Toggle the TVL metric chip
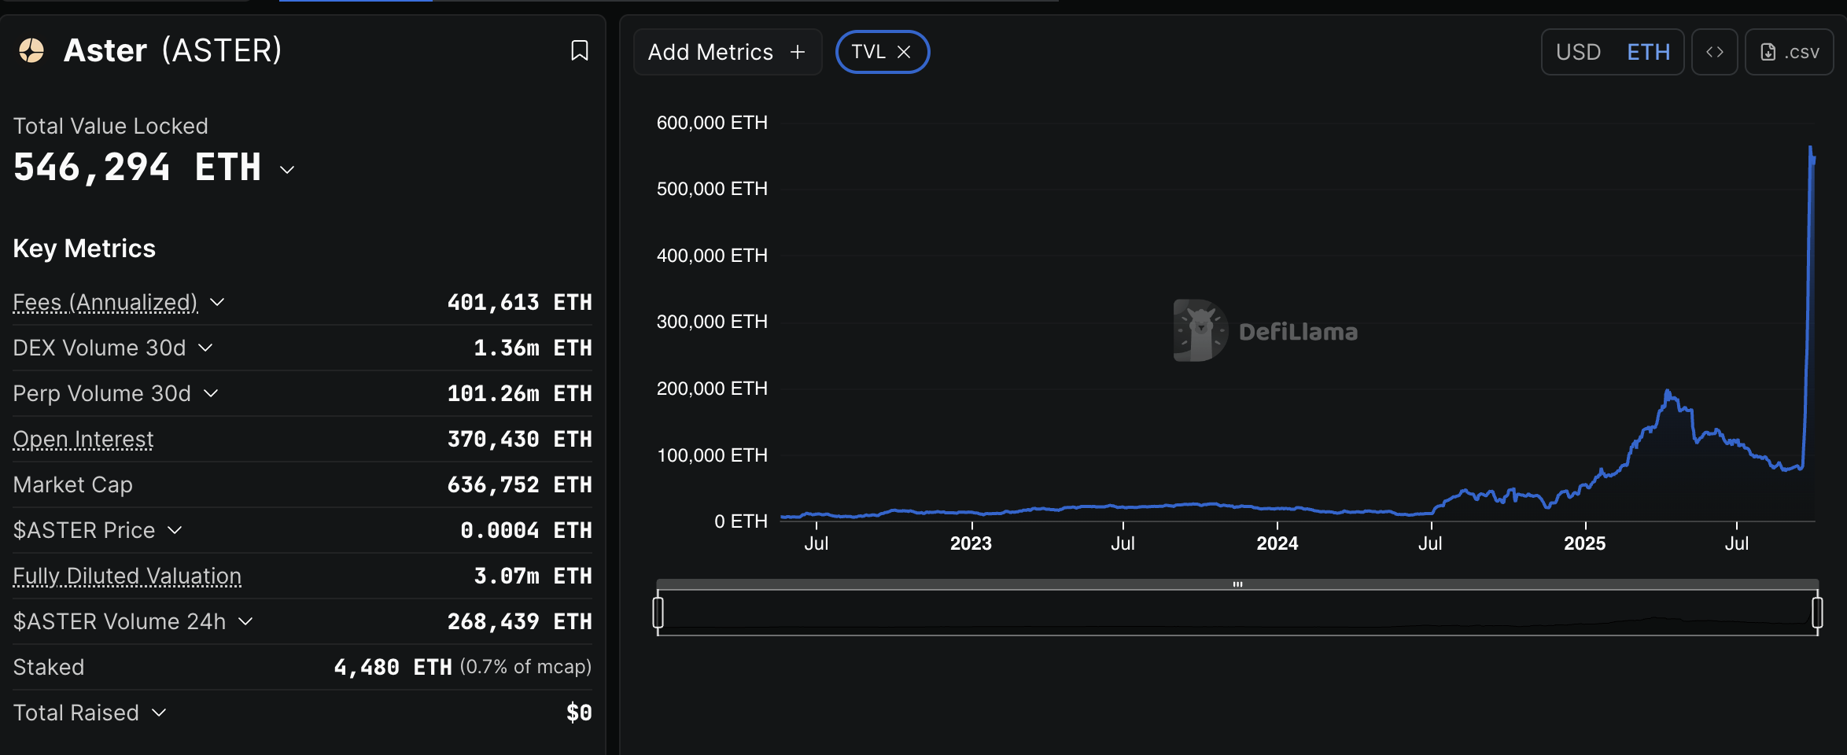Viewport: 1847px width, 755px height. 868,52
